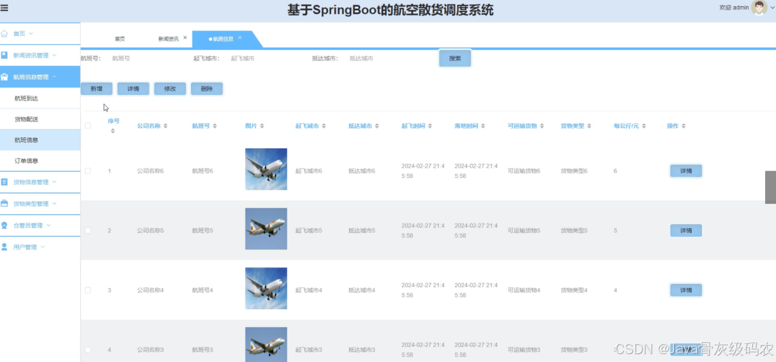
Task: Sort by 抵达城市 column arrows
Action: pos(377,126)
